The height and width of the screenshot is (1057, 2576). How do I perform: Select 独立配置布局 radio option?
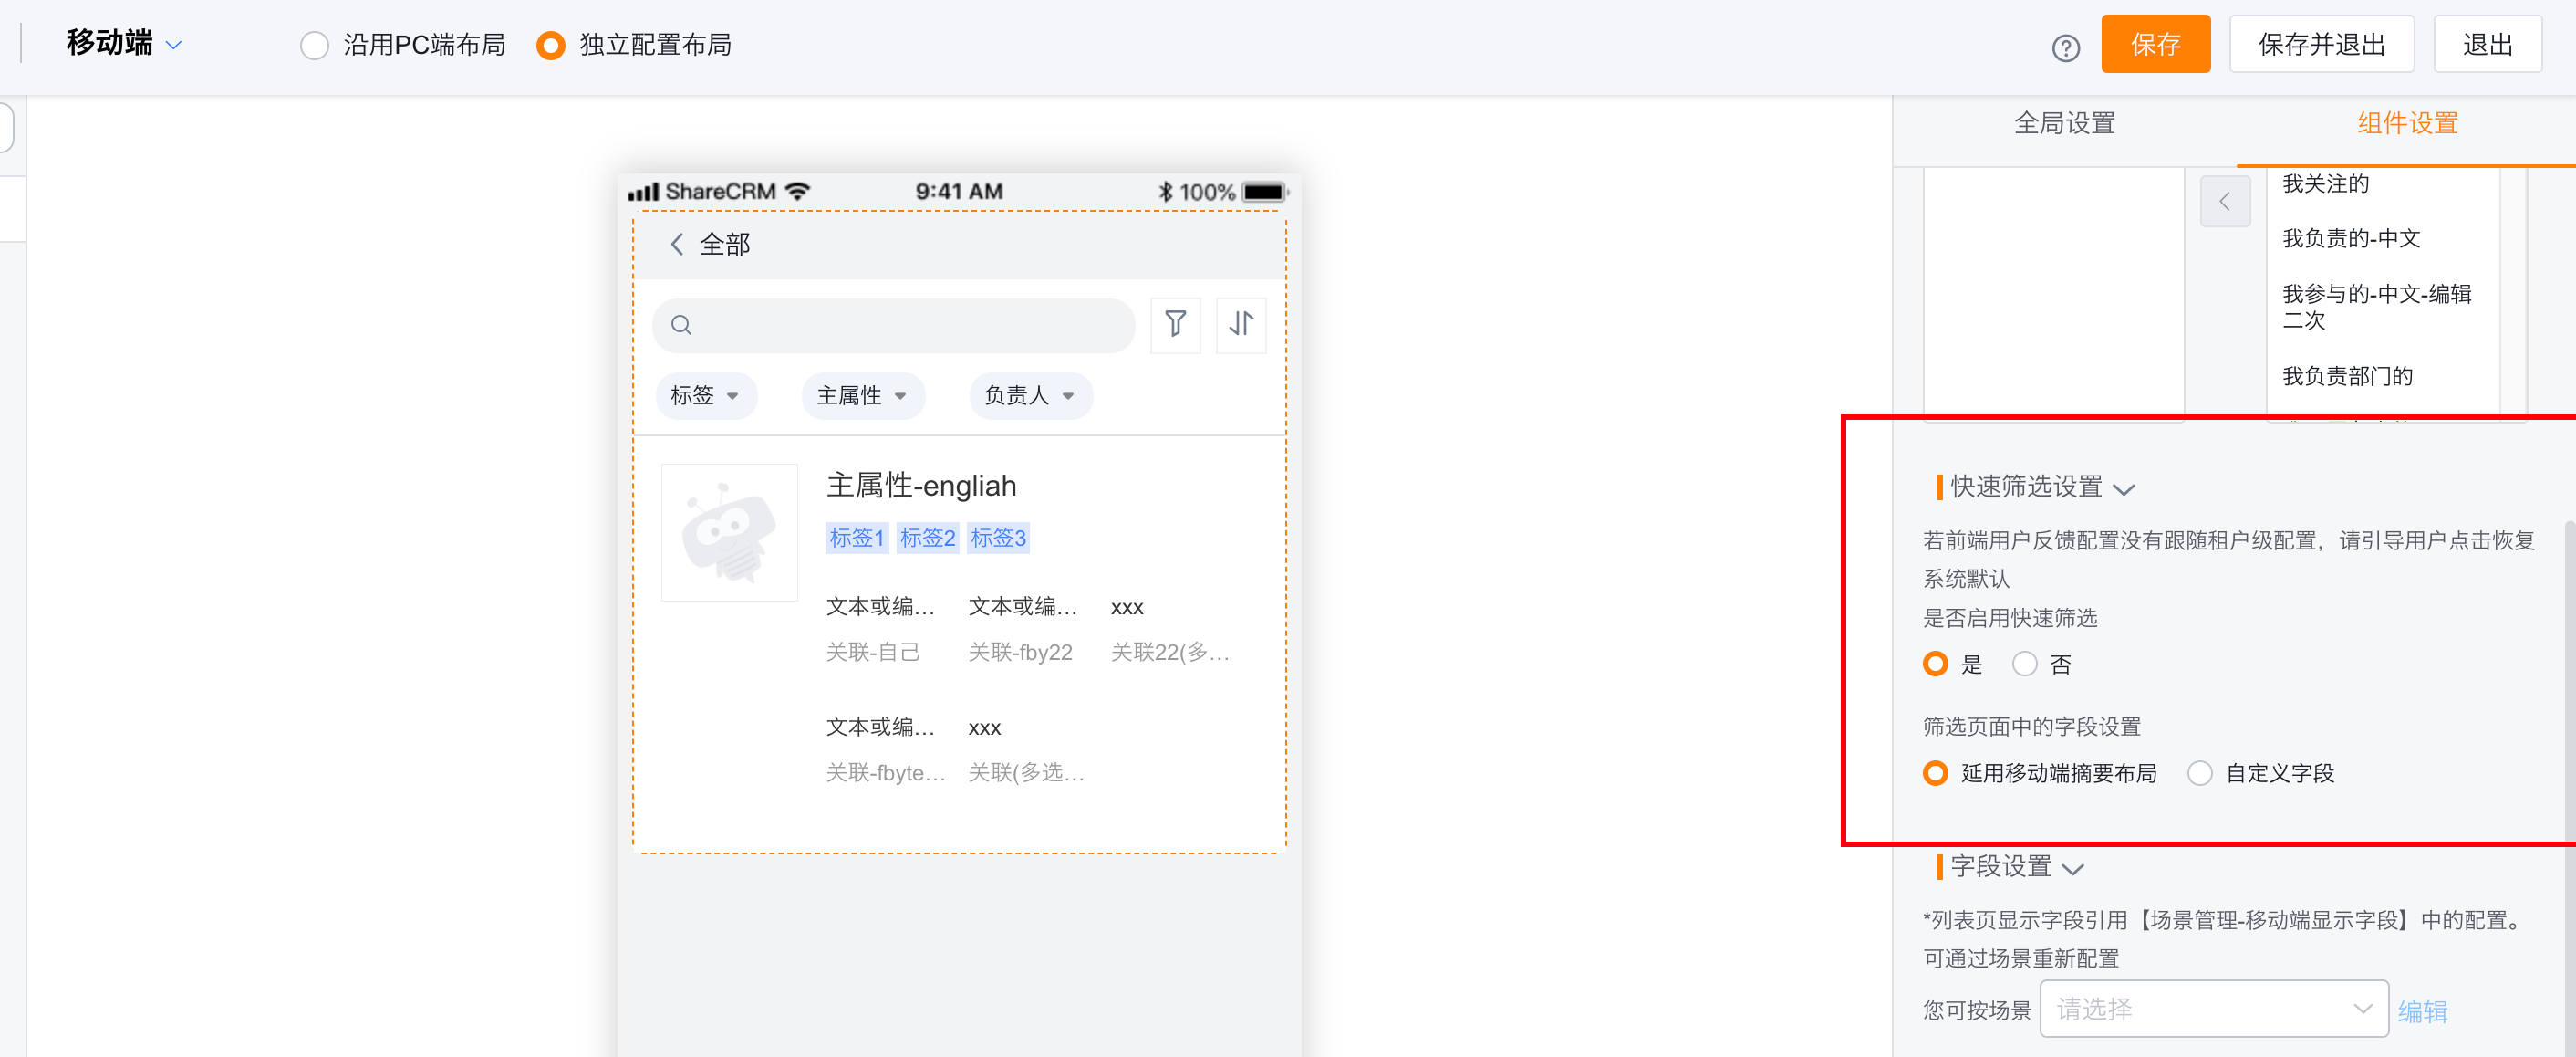tap(550, 45)
